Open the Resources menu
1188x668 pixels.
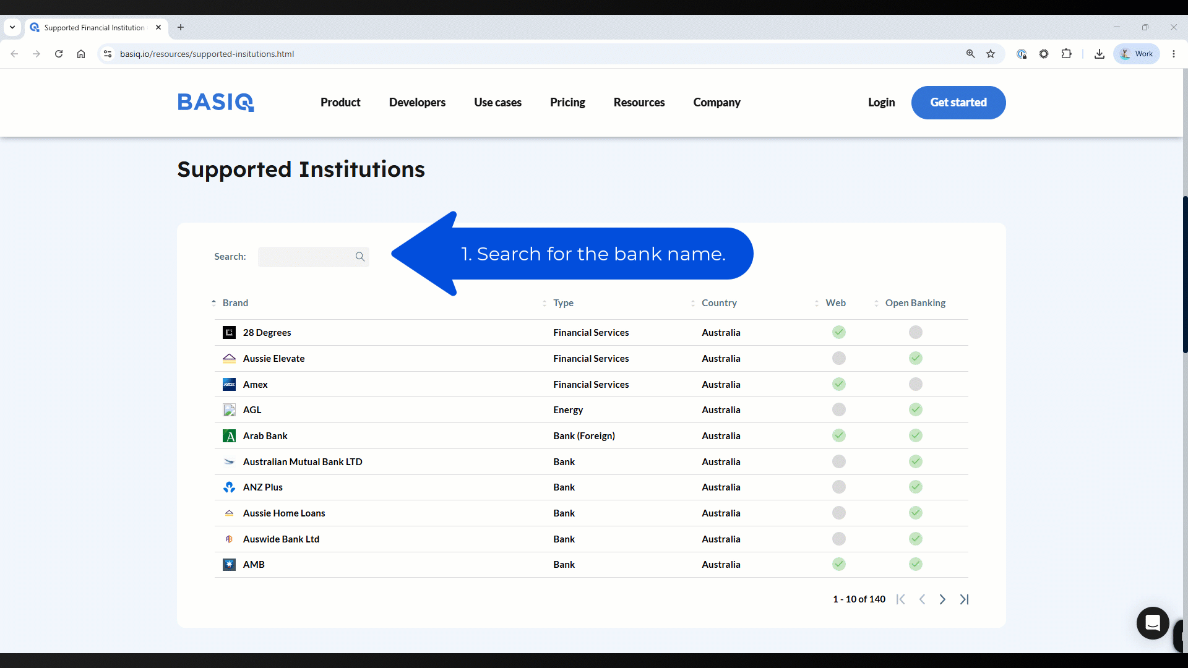point(639,103)
